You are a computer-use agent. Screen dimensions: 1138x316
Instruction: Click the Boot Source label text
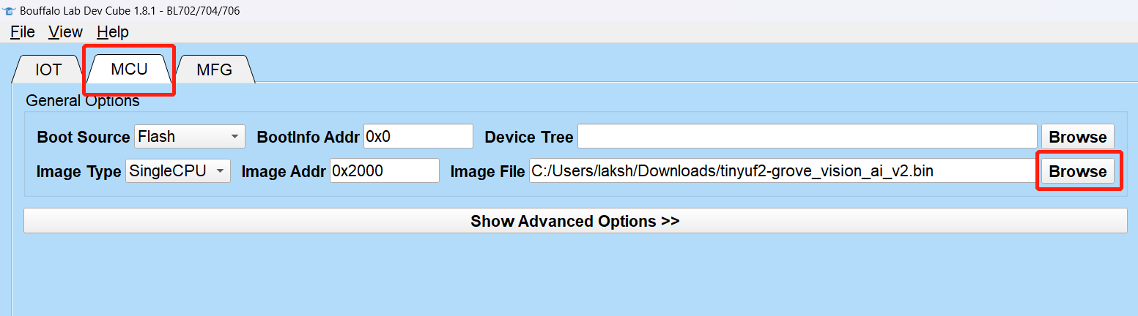83,137
